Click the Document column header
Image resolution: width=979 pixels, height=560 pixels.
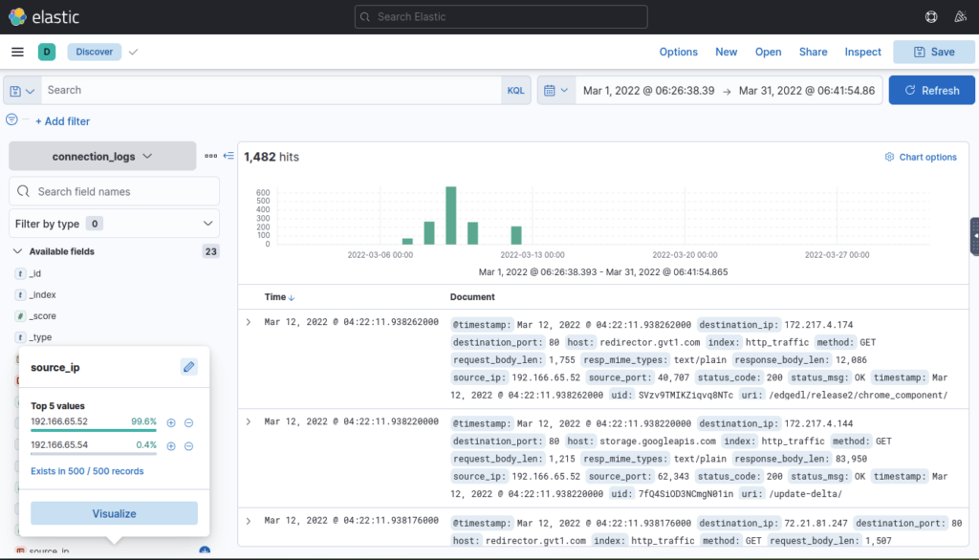coord(472,297)
